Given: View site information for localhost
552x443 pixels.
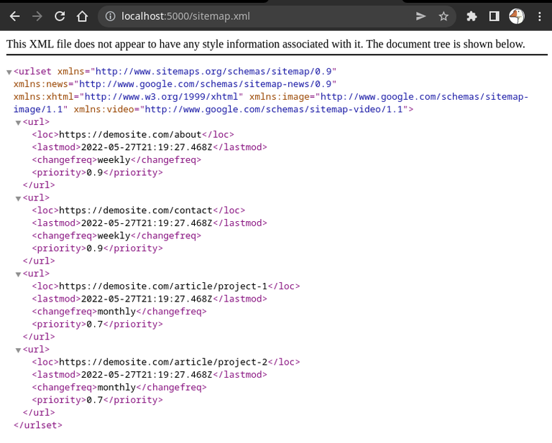Looking at the screenshot, I should [x=110, y=17].
